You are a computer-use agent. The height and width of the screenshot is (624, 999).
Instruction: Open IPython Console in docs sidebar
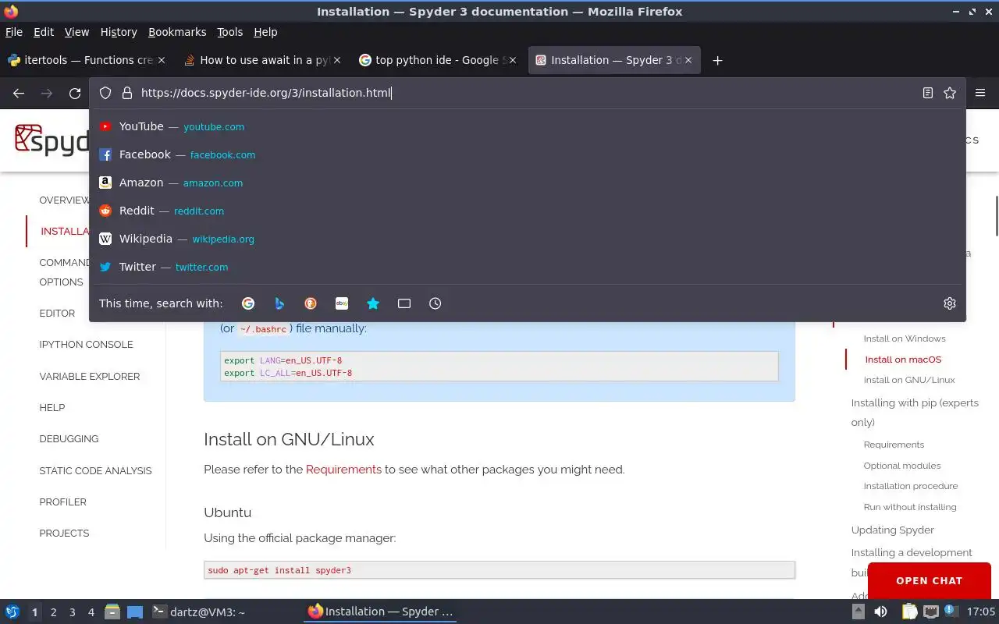(x=86, y=344)
